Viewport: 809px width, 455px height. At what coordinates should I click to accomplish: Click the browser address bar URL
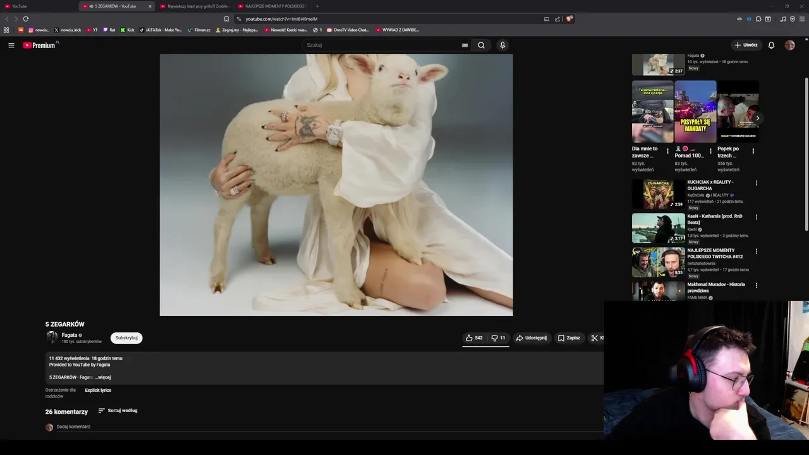[281, 19]
